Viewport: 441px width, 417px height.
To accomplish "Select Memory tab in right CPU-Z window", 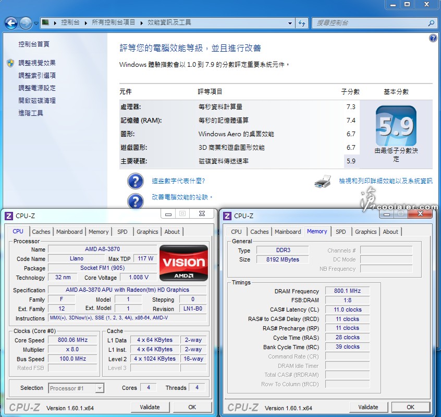I will pyautogui.click(x=317, y=231).
